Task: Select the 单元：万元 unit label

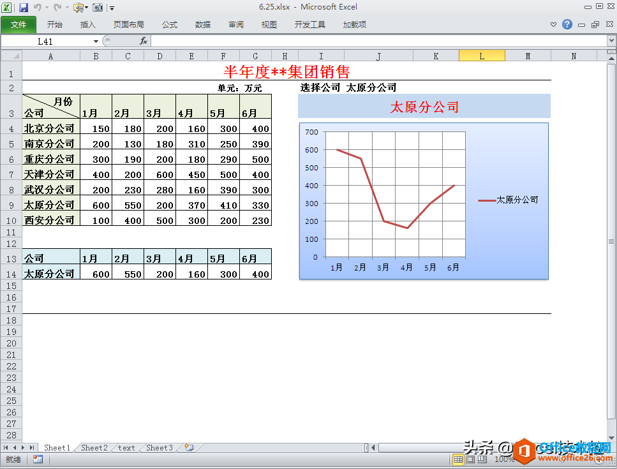Action: point(240,88)
